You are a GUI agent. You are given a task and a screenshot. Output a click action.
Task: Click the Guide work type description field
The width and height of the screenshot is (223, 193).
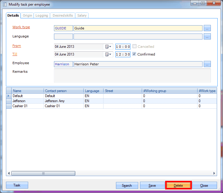[x=138, y=28]
